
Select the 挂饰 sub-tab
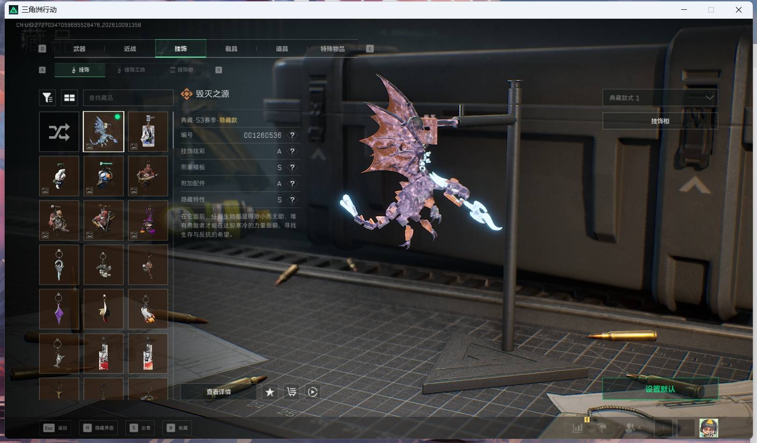(x=80, y=70)
